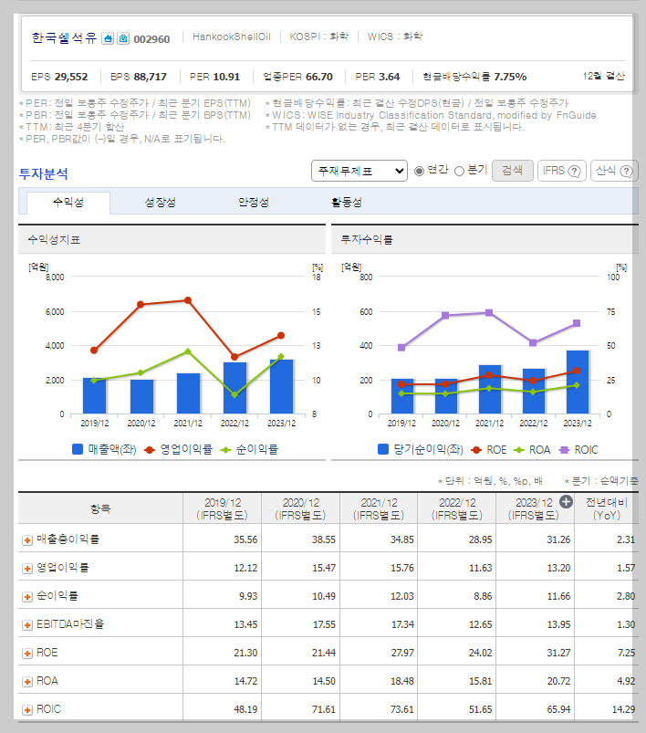Toggle 당기순이익(좌) legend swatch
The width and height of the screenshot is (646, 733).
[383, 449]
